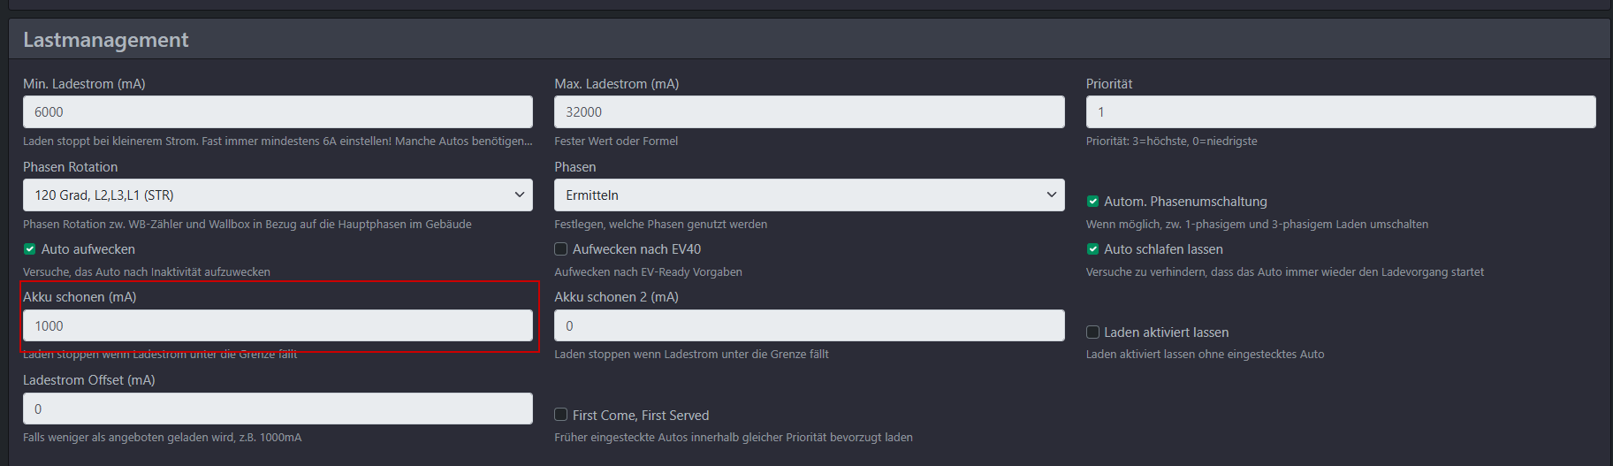The width and height of the screenshot is (1613, 466).
Task: Click the Lastmanagement section header
Action: click(106, 40)
